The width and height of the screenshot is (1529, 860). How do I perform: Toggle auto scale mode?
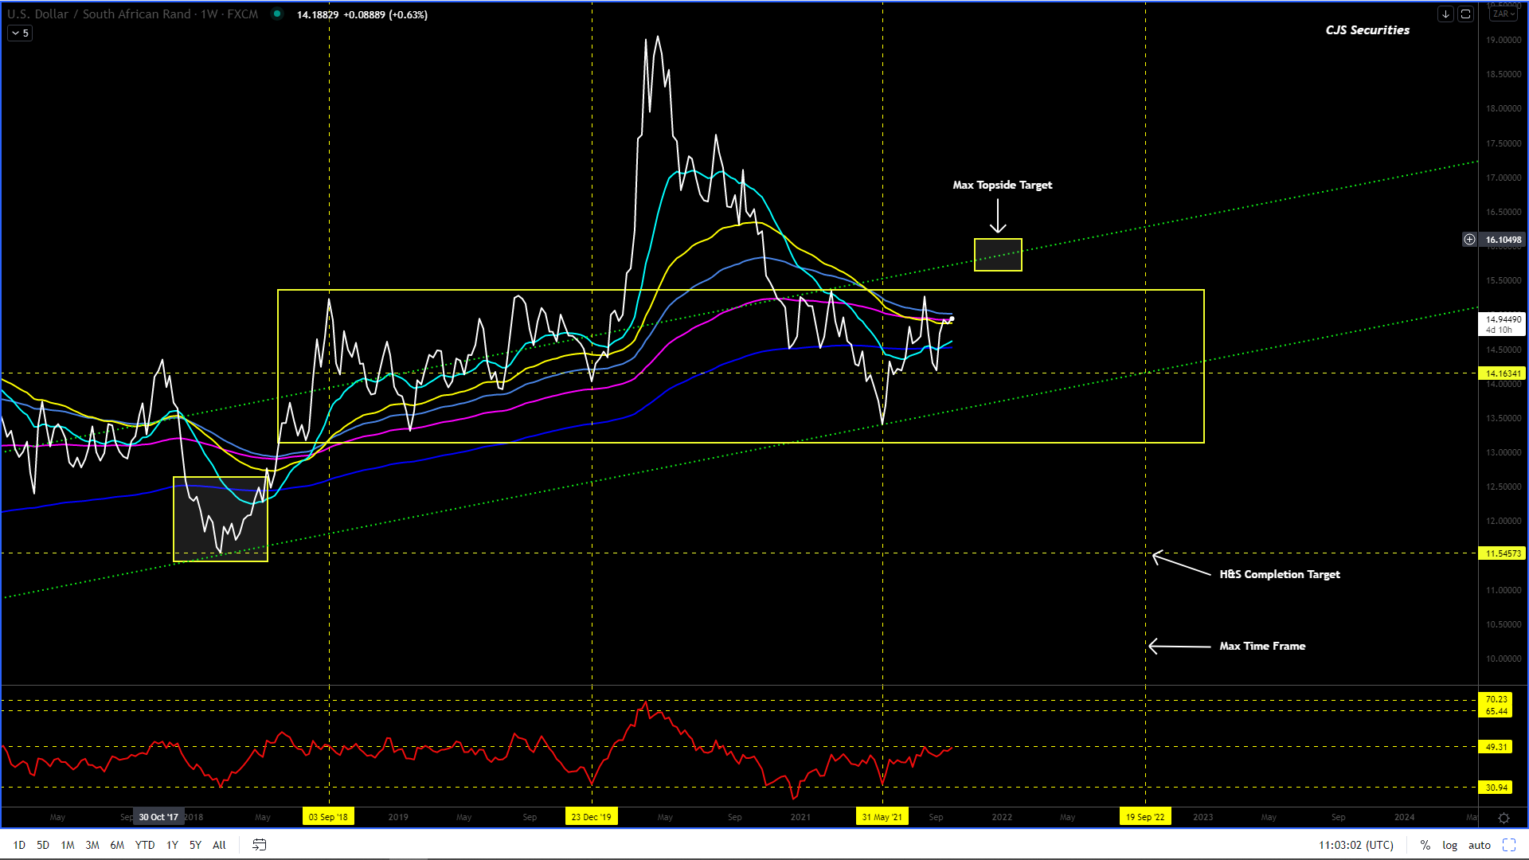[x=1479, y=845]
